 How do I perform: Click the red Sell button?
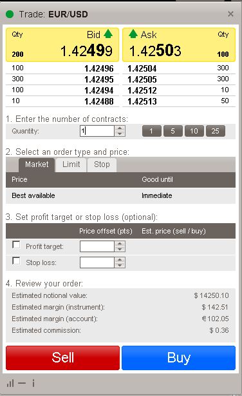point(62,358)
